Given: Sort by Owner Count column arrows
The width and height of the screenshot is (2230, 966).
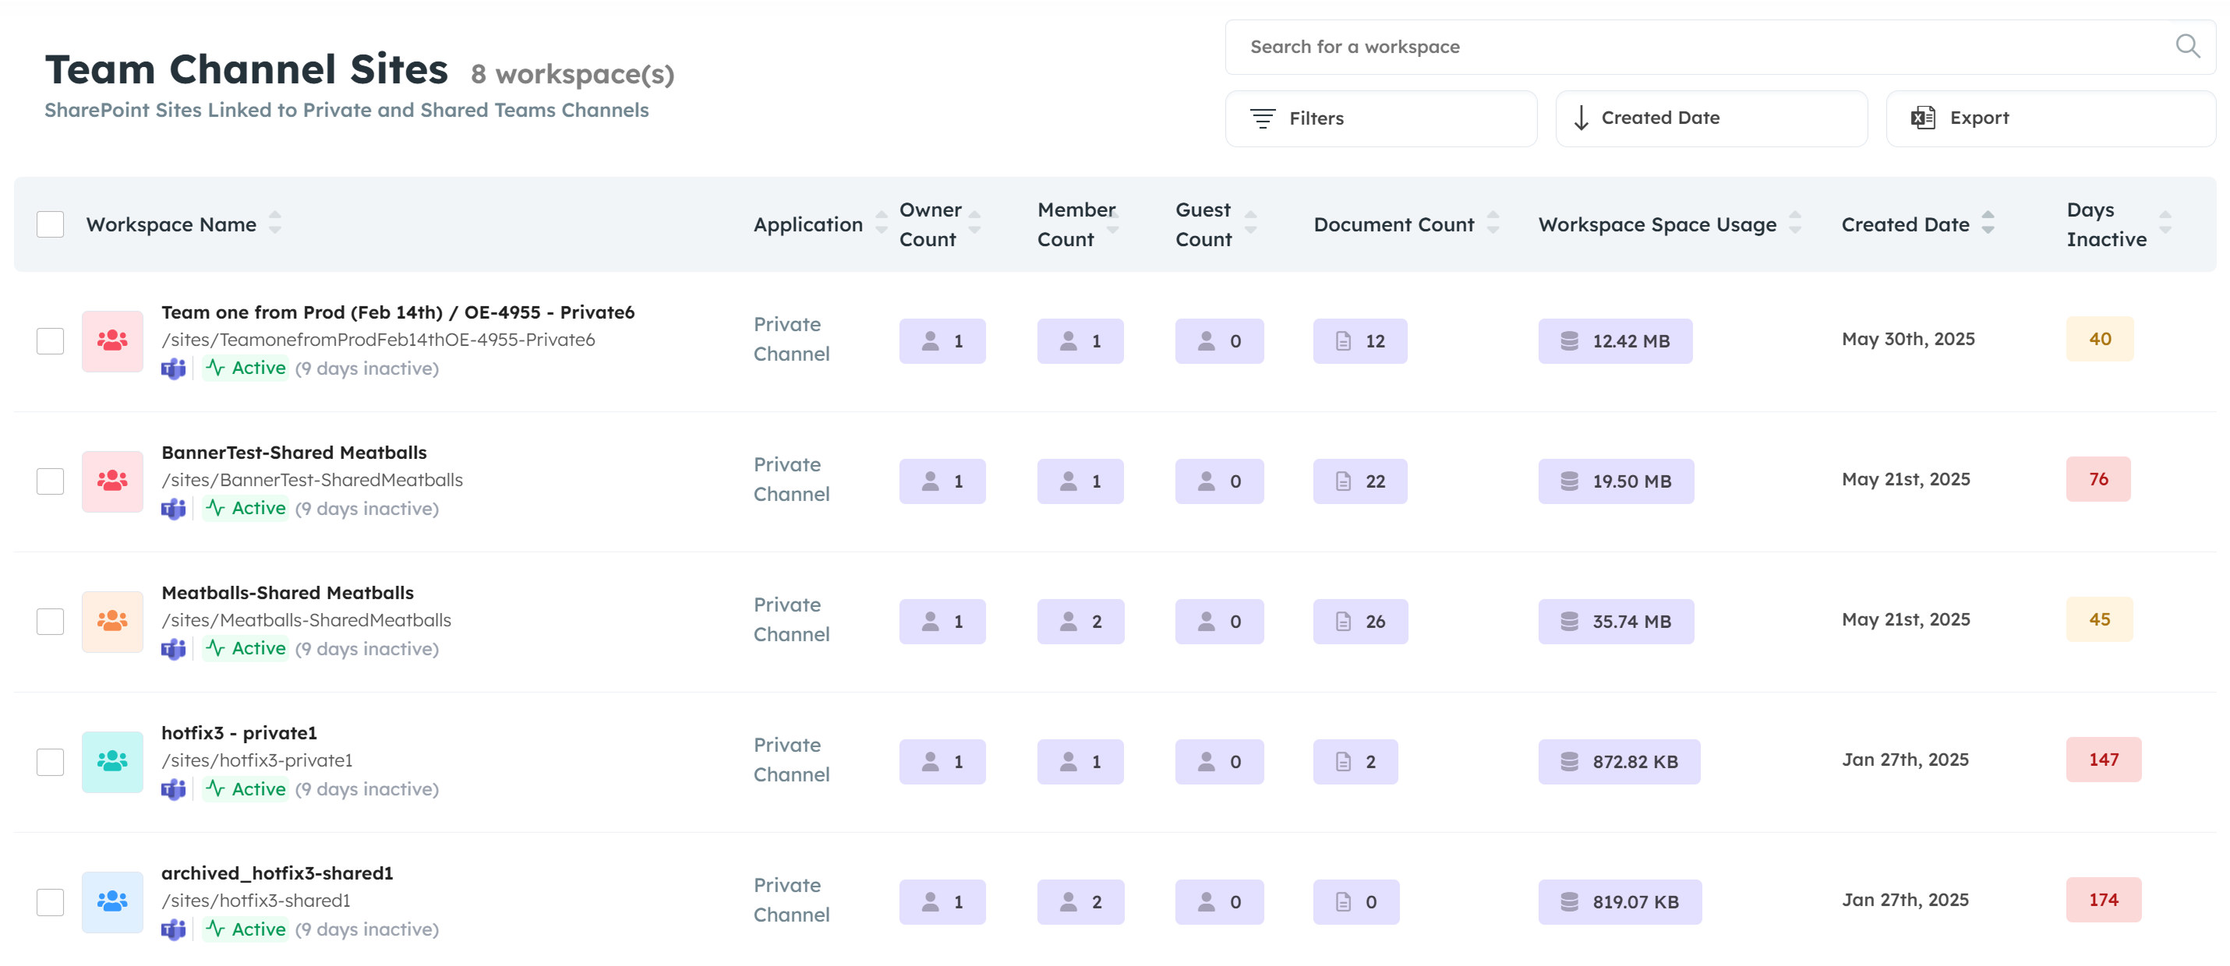Looking at the screenshot, I should click(x=975, y=224).
